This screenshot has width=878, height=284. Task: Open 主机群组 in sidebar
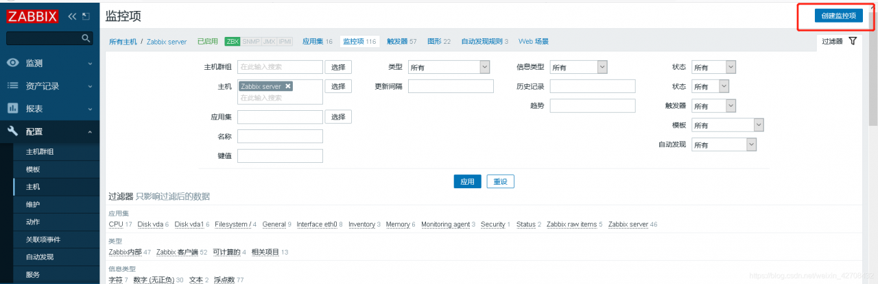pos(40,151)
